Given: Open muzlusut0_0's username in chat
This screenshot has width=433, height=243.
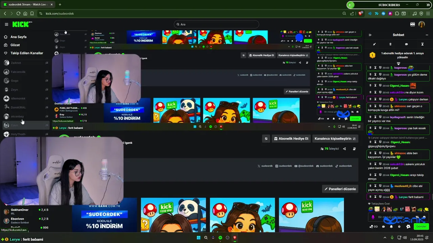Looking at the screenshot, I should pos(403,186).
